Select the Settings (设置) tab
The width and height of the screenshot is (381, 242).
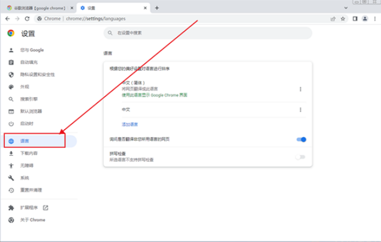[x=113, y=8]
